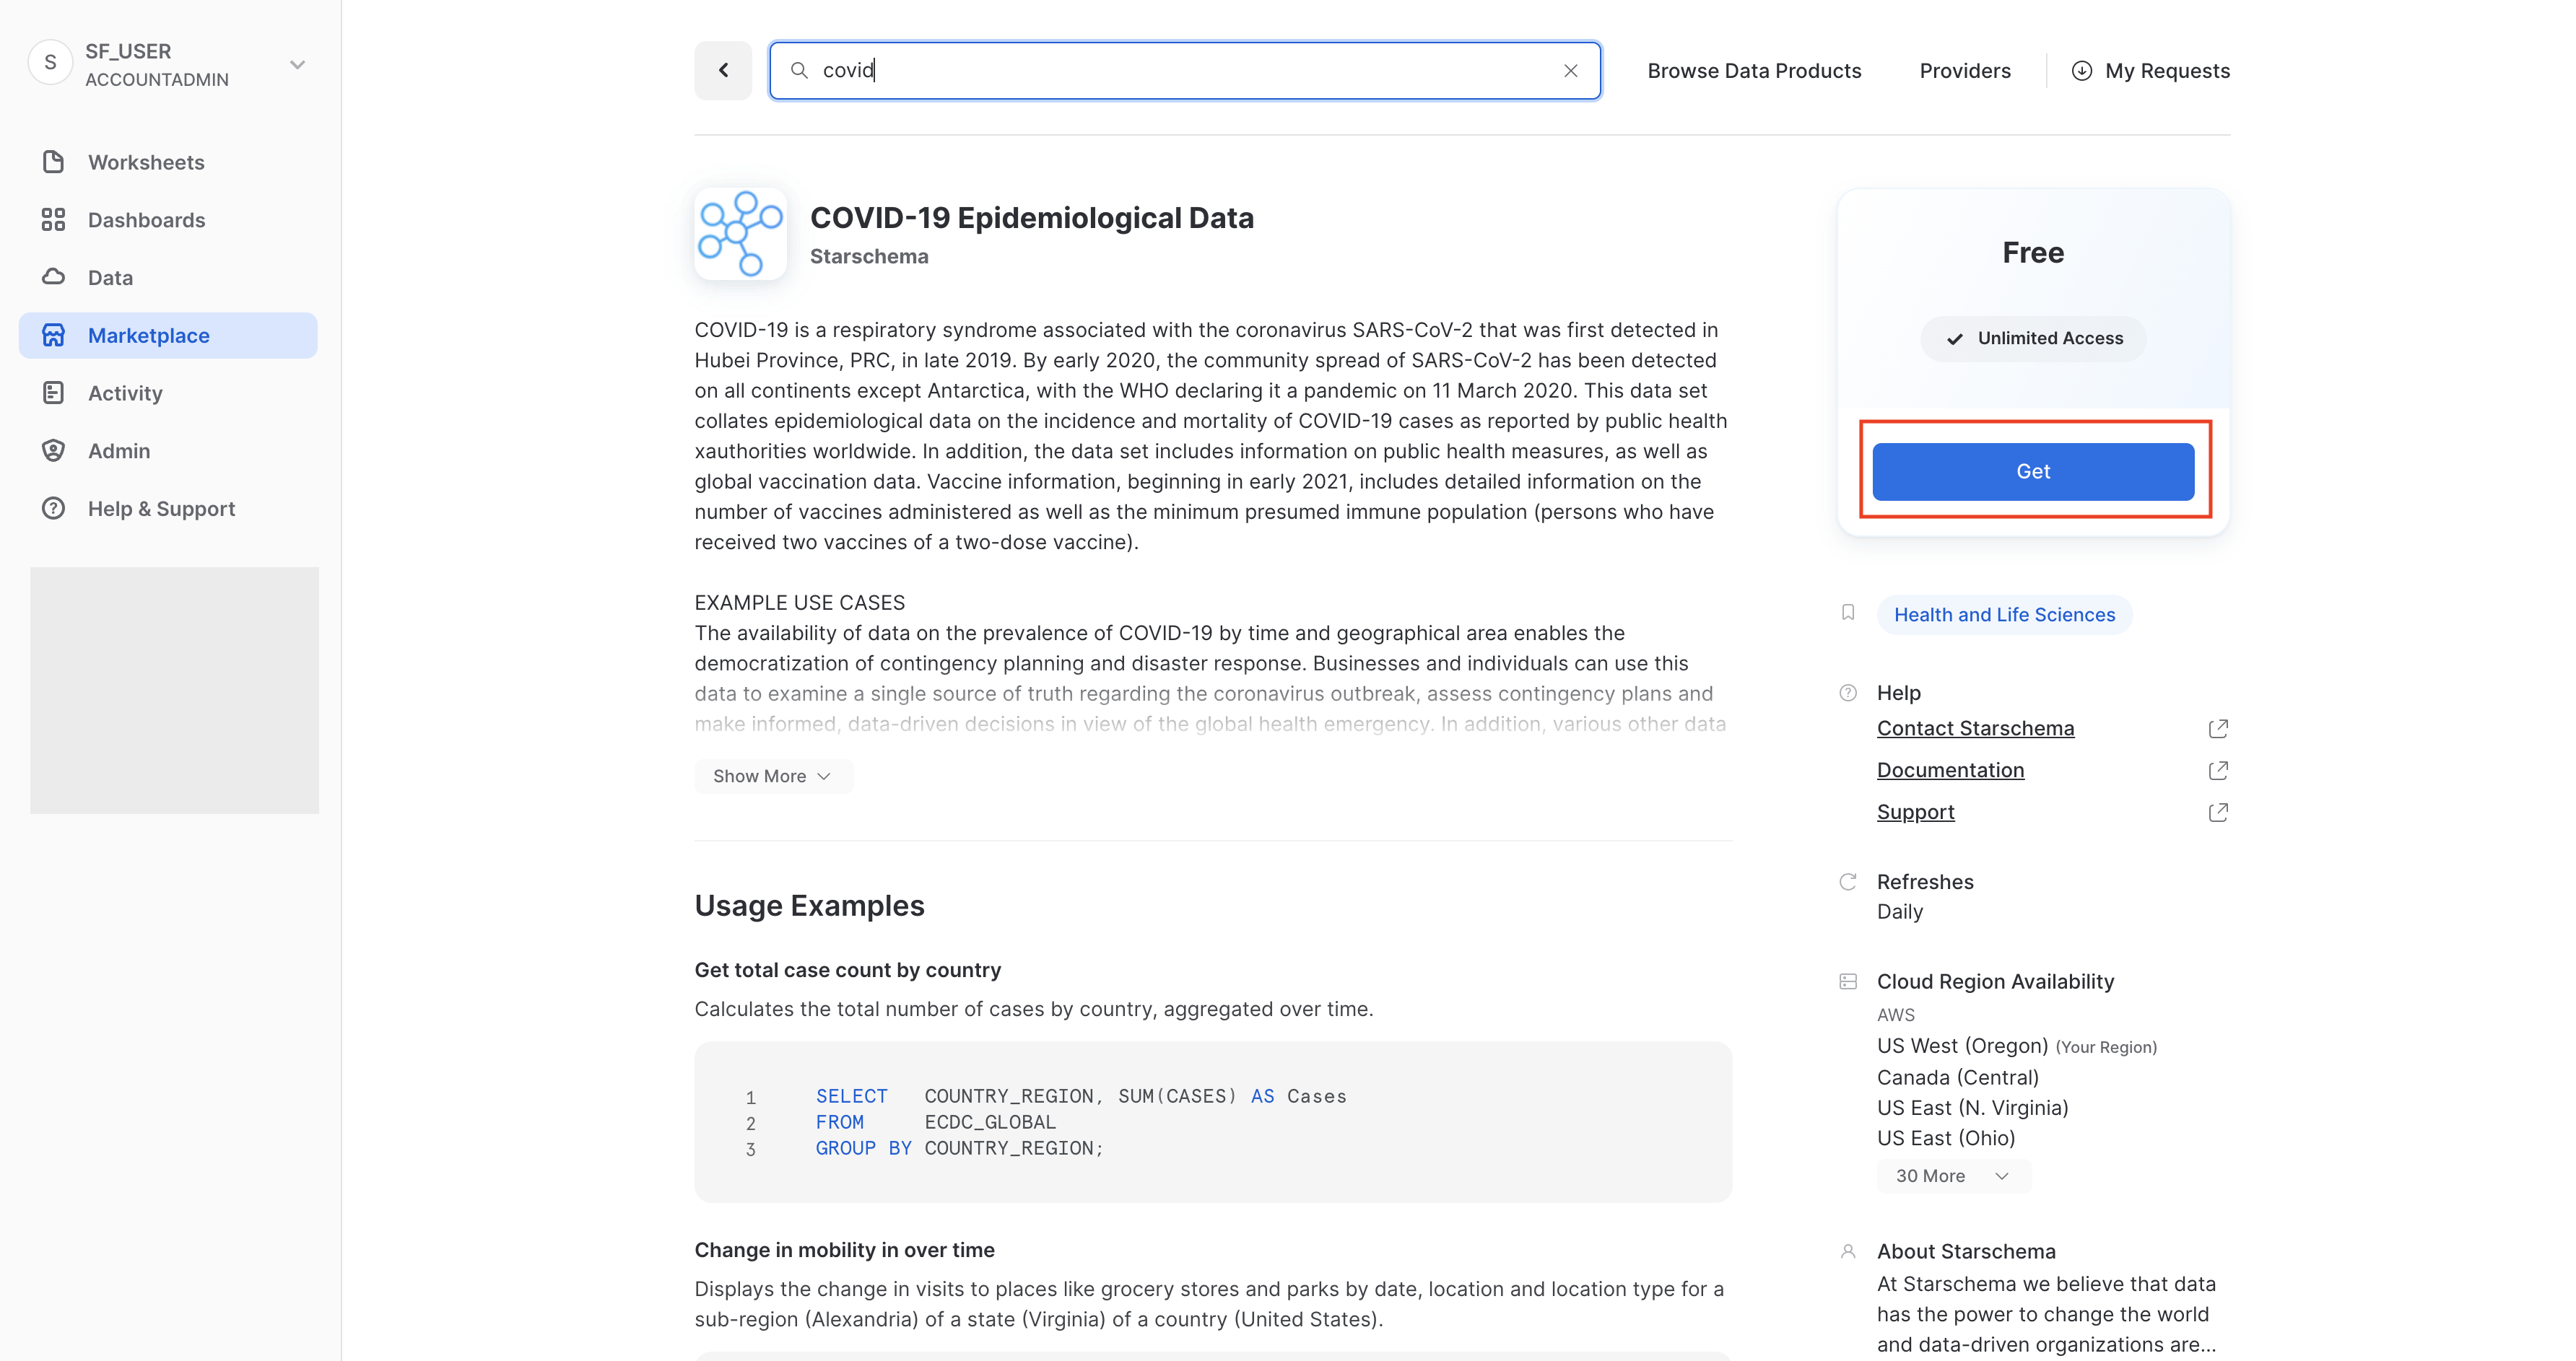
Task: Switch to Browse Data Products
Action: tap(1754, 71)
